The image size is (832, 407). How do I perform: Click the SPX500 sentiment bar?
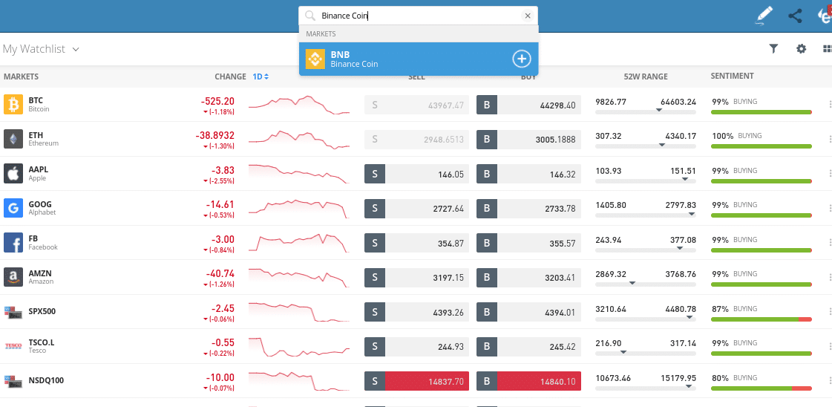[x=761, y=319]
